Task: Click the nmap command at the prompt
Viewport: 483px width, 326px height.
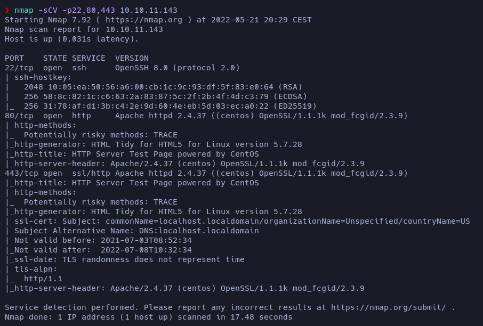Action: tap(24, 10)
